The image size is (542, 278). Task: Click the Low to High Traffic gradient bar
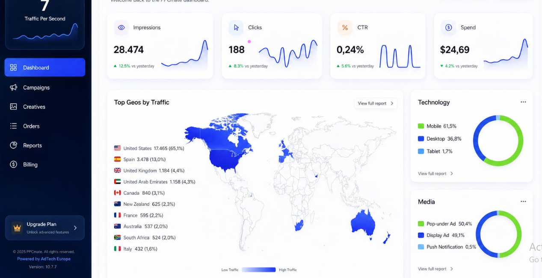[x=259, y=270]
